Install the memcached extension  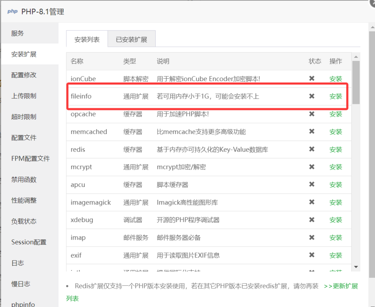[x=335, y=132]
